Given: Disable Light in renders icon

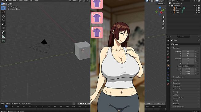Looking at the screenshot, I should [x=199, y=13].
